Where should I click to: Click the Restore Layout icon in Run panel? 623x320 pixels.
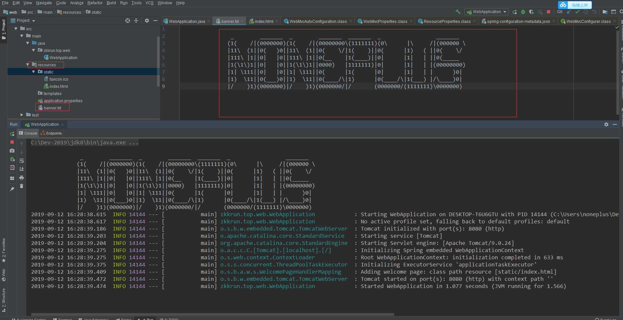pyautogui.click(x=12, y=178)
